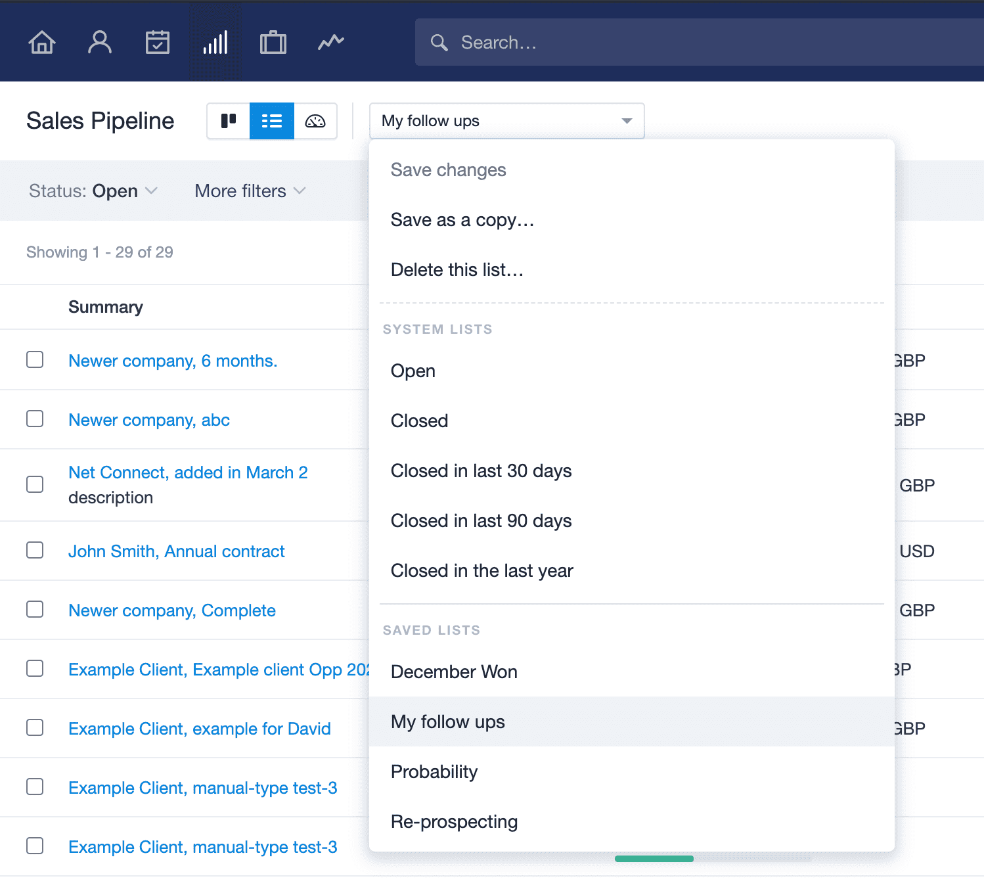Open the Projects briefcase icon
The width and height of the screenshot is (984, 891).
coord(273,42)
